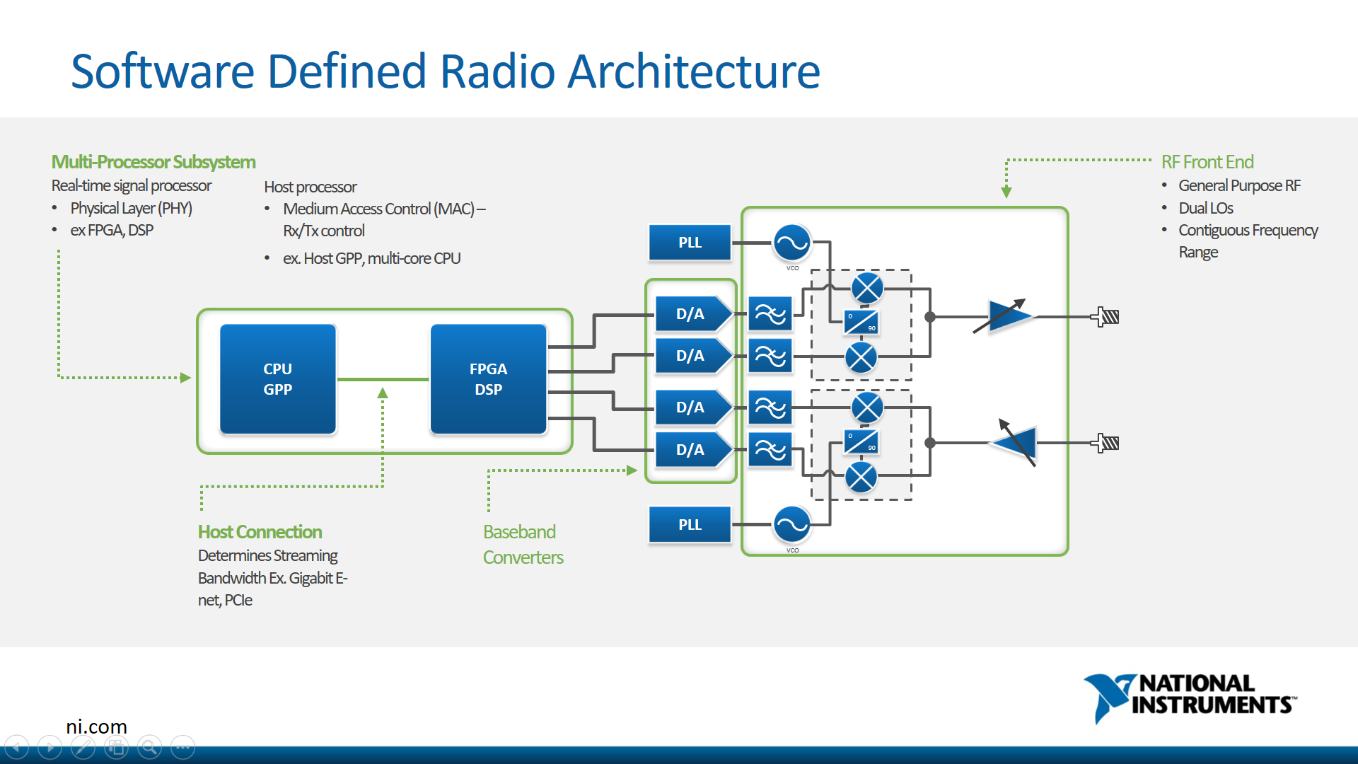The height and width of the screenshot is (764, 1358).
Task: Select the General Purpose RF bullet
Action: click(1239, 185)
